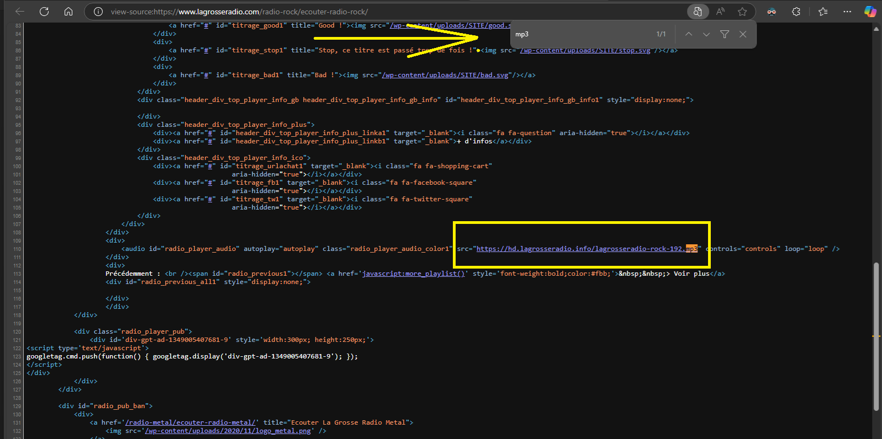Viewport: 882px width, 439px height.
Task: Click the text id="radio_player_audio"
Action: pyautogui.click(x=194, y=249)
